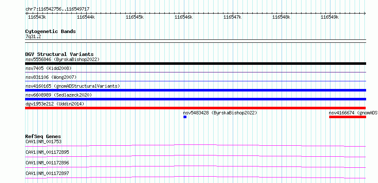
Task: Click the chr7:116542756..116549717 coordinate label
Action: click(57, 9)
